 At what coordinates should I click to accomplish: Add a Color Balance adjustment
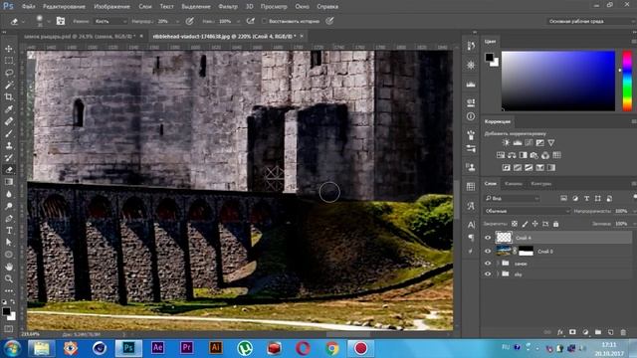click(x=512, y=155)
